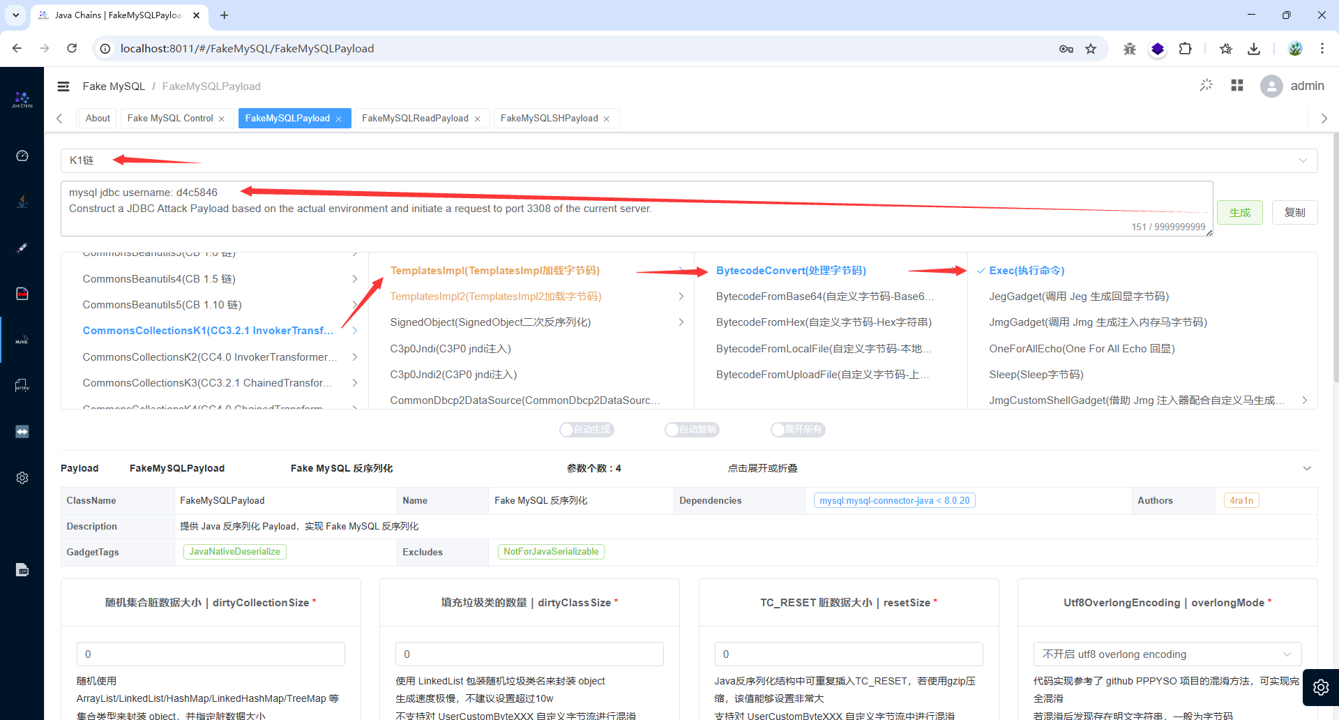This screenshot has height=720, width=1339.
Task: Select the Sleep bytecode option
Action: click(1036, 375)
